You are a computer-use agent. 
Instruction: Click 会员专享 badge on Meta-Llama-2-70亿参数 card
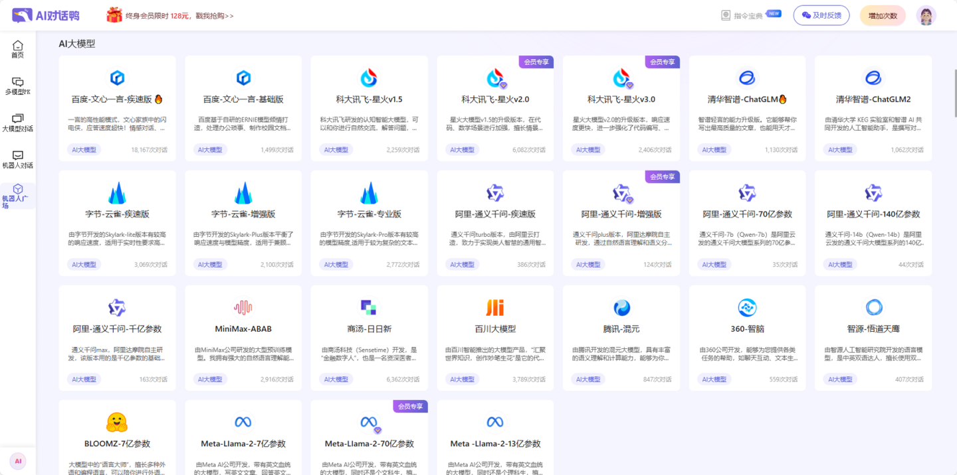pos(410,406)
